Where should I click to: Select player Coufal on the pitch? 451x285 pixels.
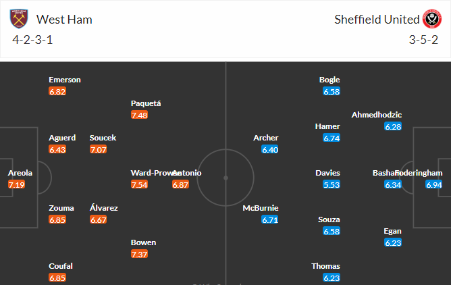61,266
